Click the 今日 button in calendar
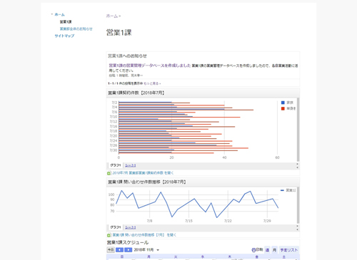The height and width of the screenshot is (260, 357). pyautogui.click(x=111, y=250)
